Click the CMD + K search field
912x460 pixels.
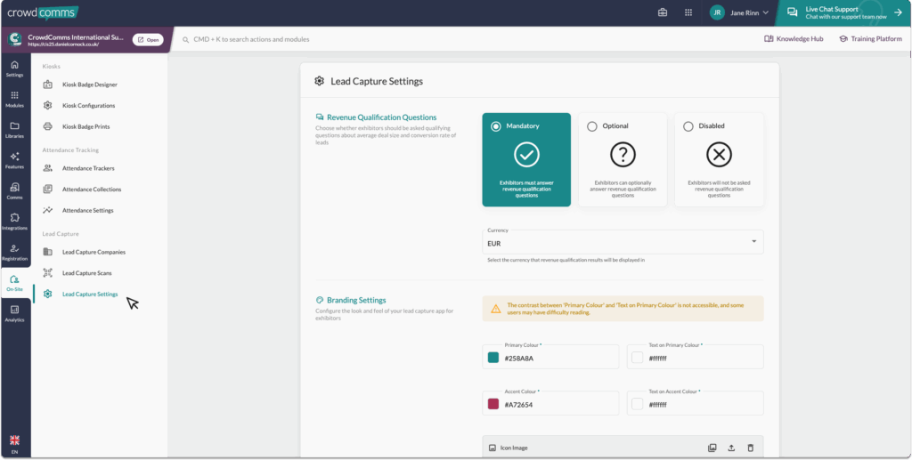[356, 39]
